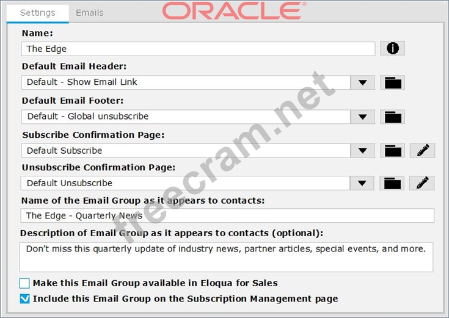Open folder icon for Default Email Header

coord(392,82)
